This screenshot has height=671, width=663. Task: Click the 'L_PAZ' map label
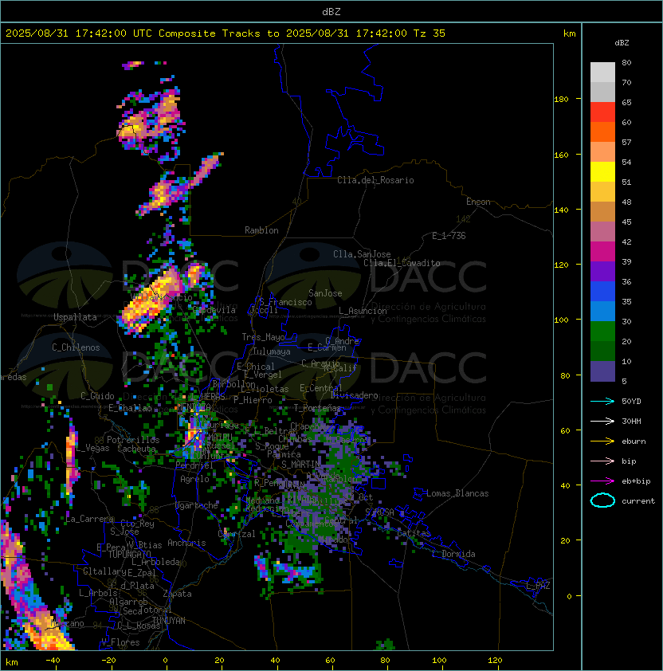click(x=538, y=586)
